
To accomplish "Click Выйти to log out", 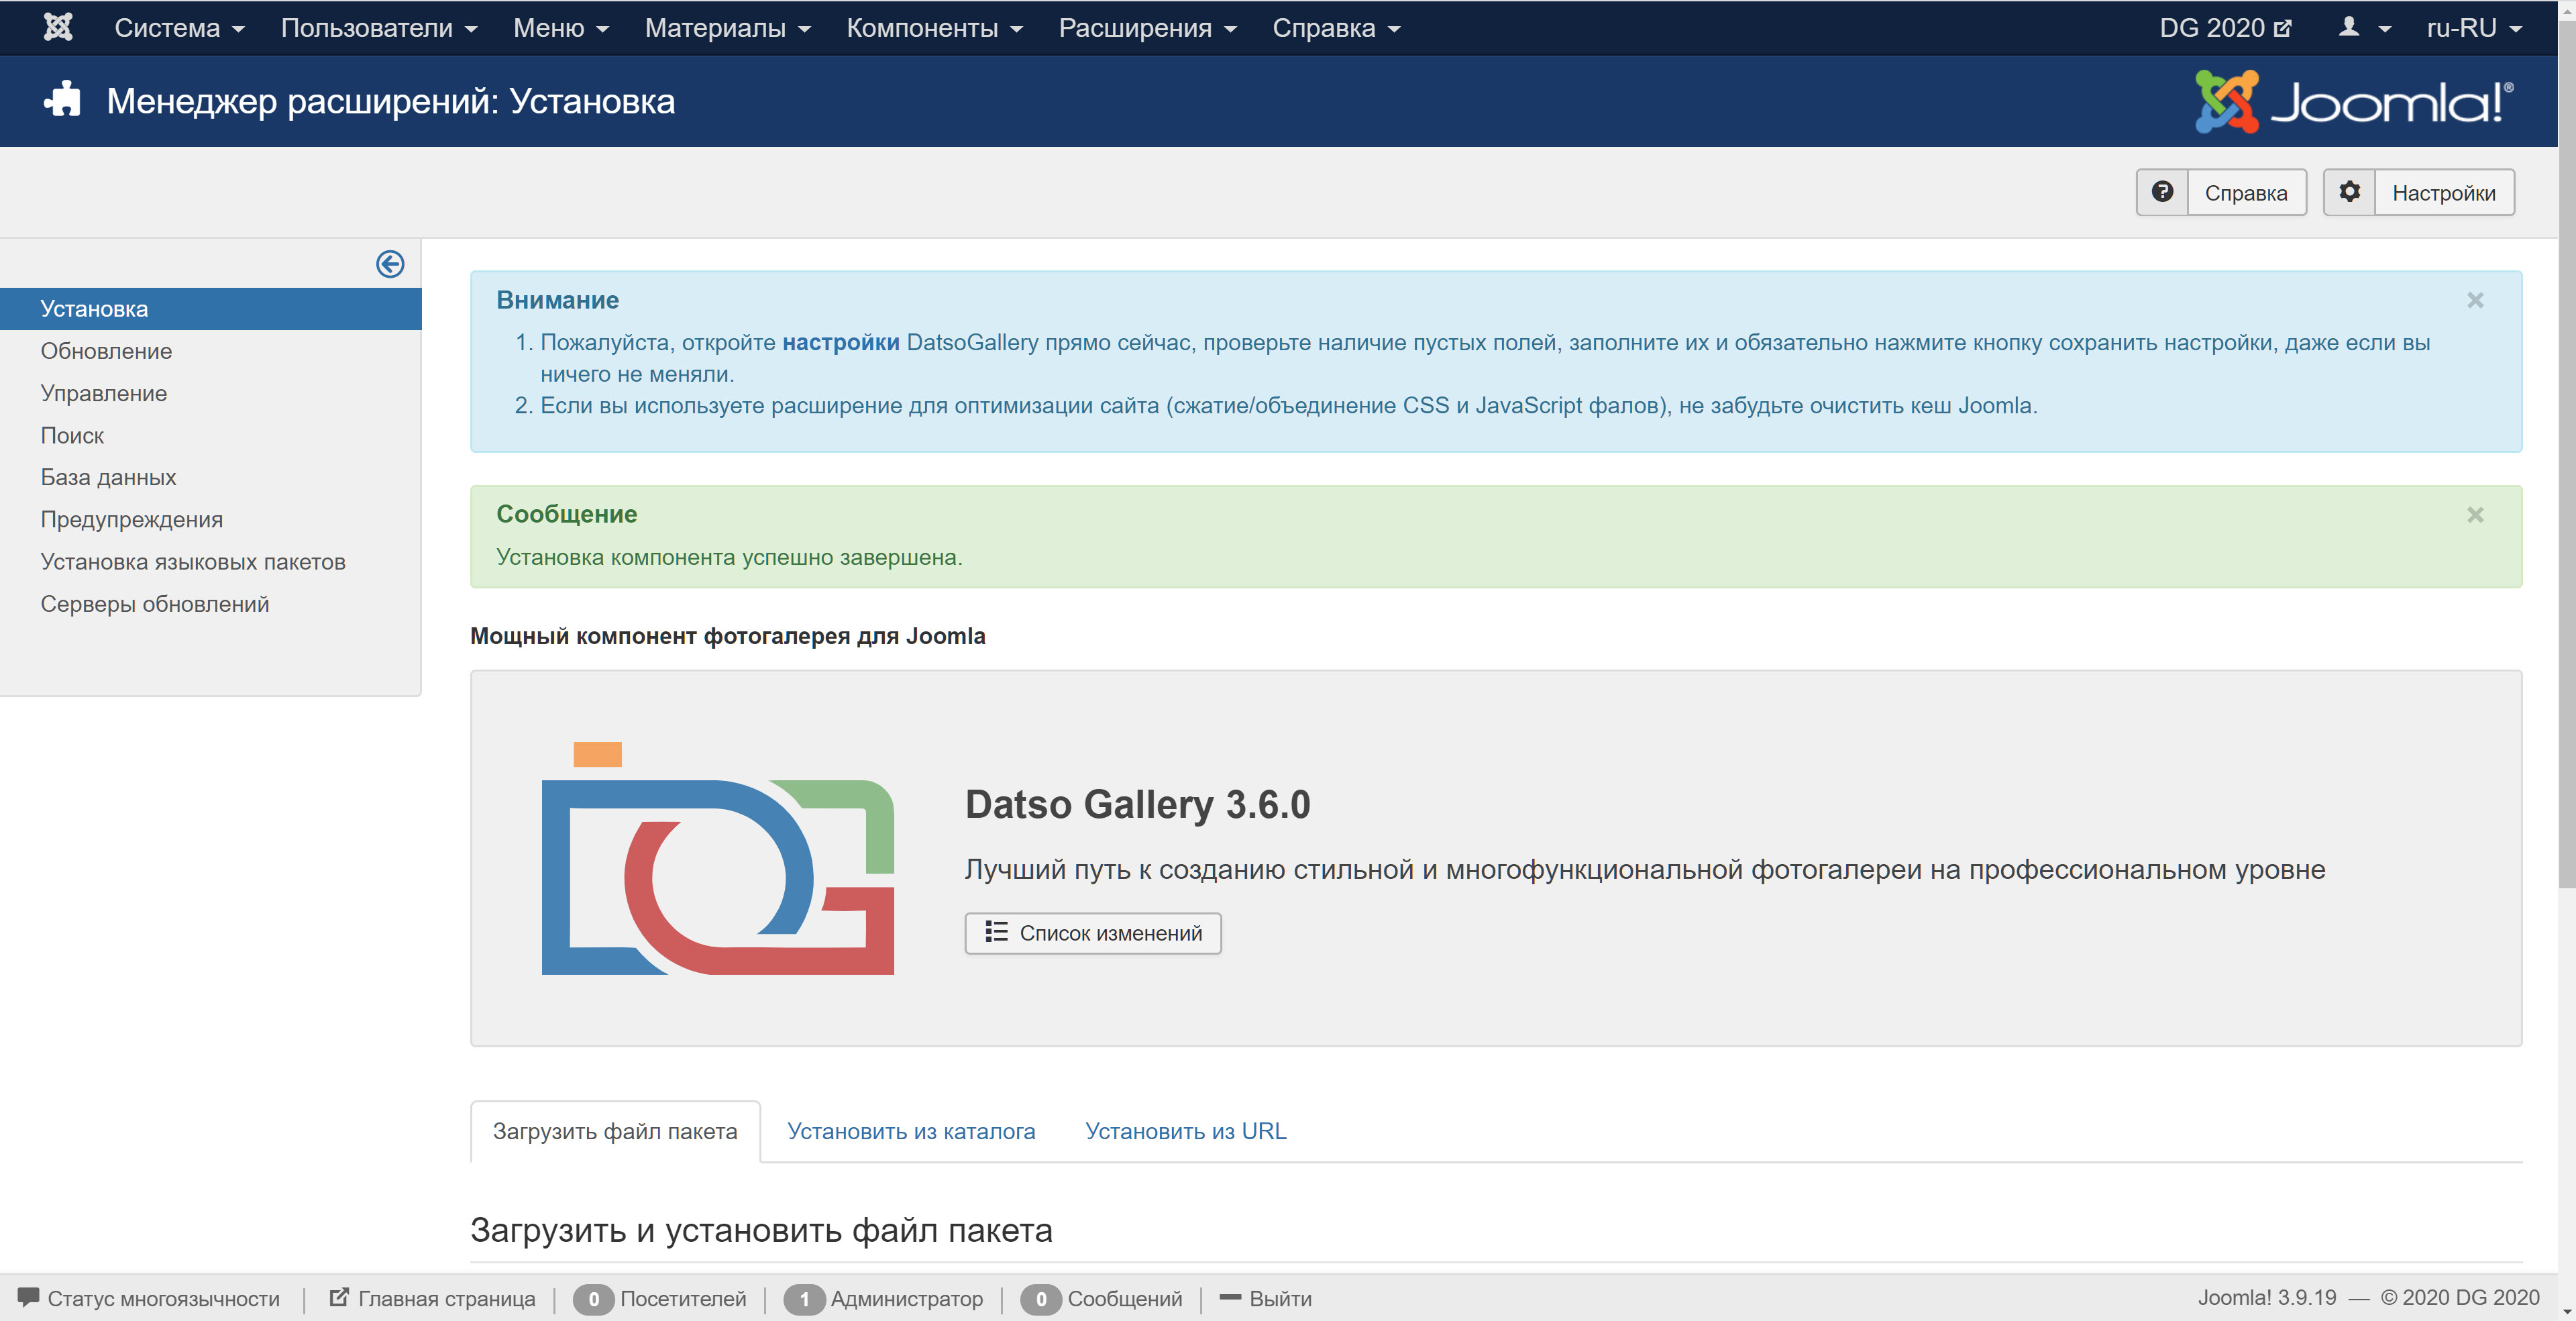I will click(x=1266, y=1298).
